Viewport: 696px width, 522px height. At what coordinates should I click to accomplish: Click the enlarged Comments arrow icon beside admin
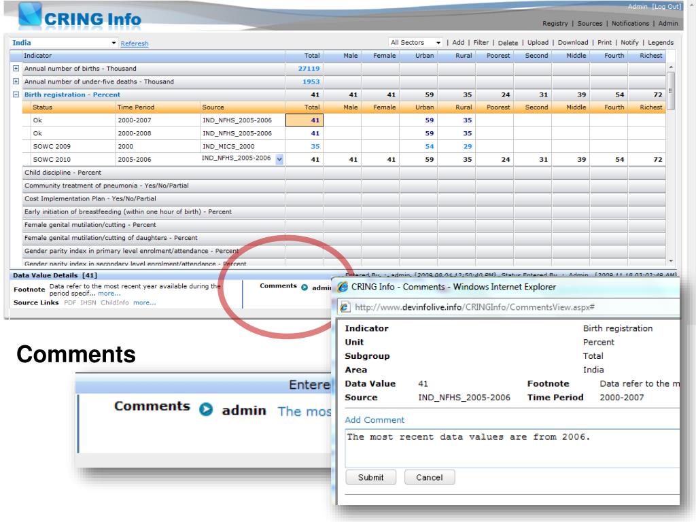206,408
